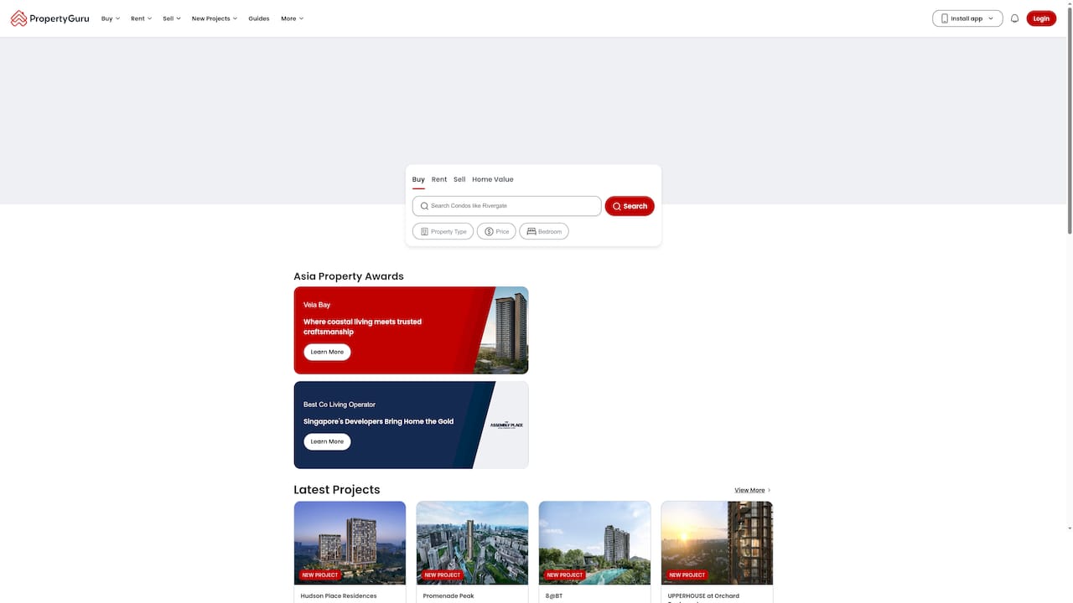This screenshot has height=603, width=1073.
Task: Click the Assembly Place logo on banner
Action: (x=506, y=425)
